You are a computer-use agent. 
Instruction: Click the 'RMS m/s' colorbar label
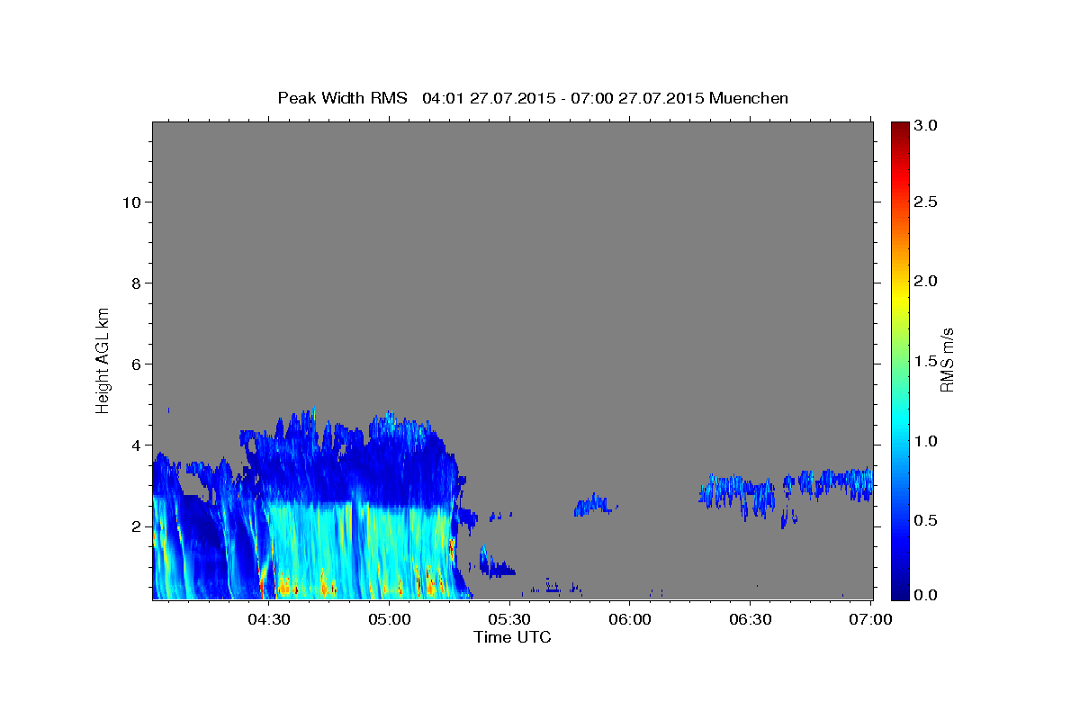(946, 359)
